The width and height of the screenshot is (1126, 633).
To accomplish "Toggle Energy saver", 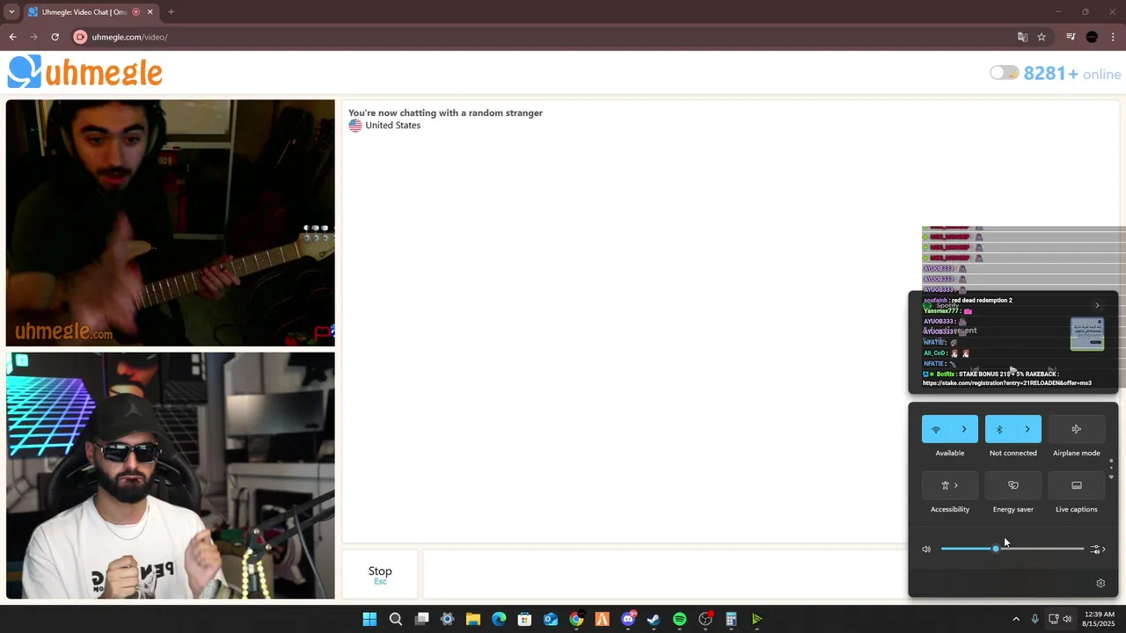I will point(1013,485).
